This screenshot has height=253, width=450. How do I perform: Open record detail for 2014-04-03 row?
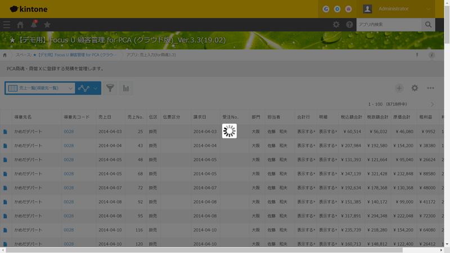[x=5, y=132]
